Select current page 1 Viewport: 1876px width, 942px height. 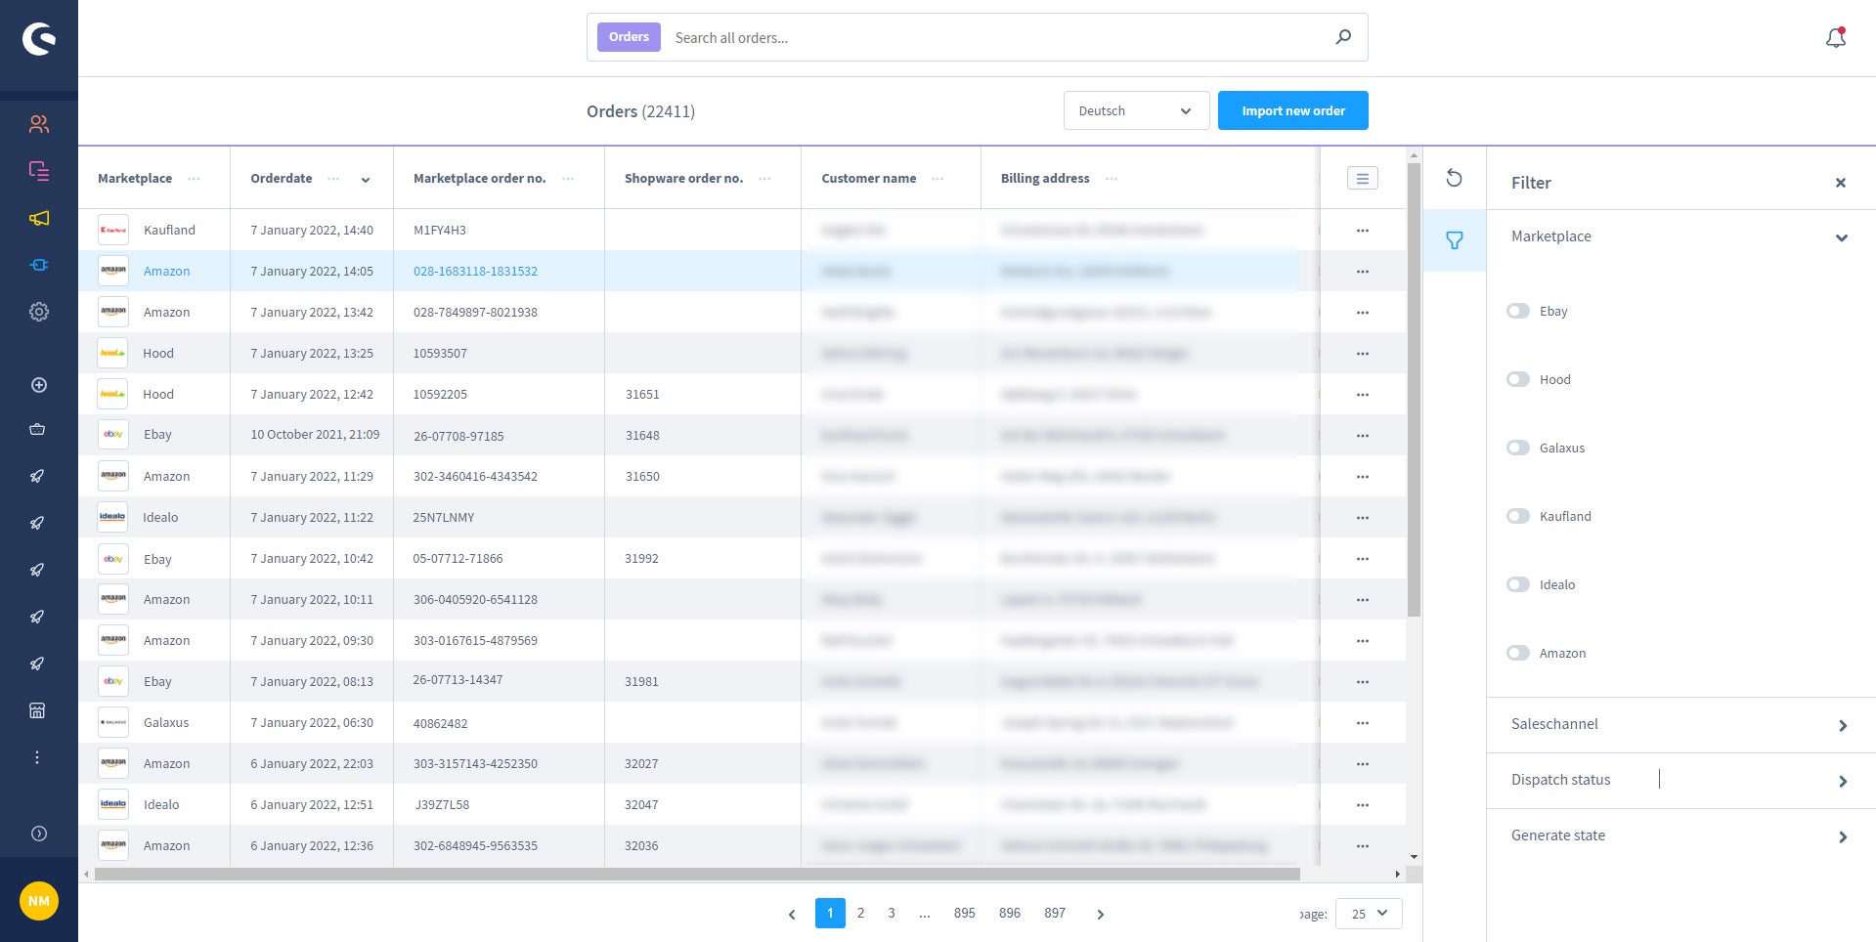(830, 913)
